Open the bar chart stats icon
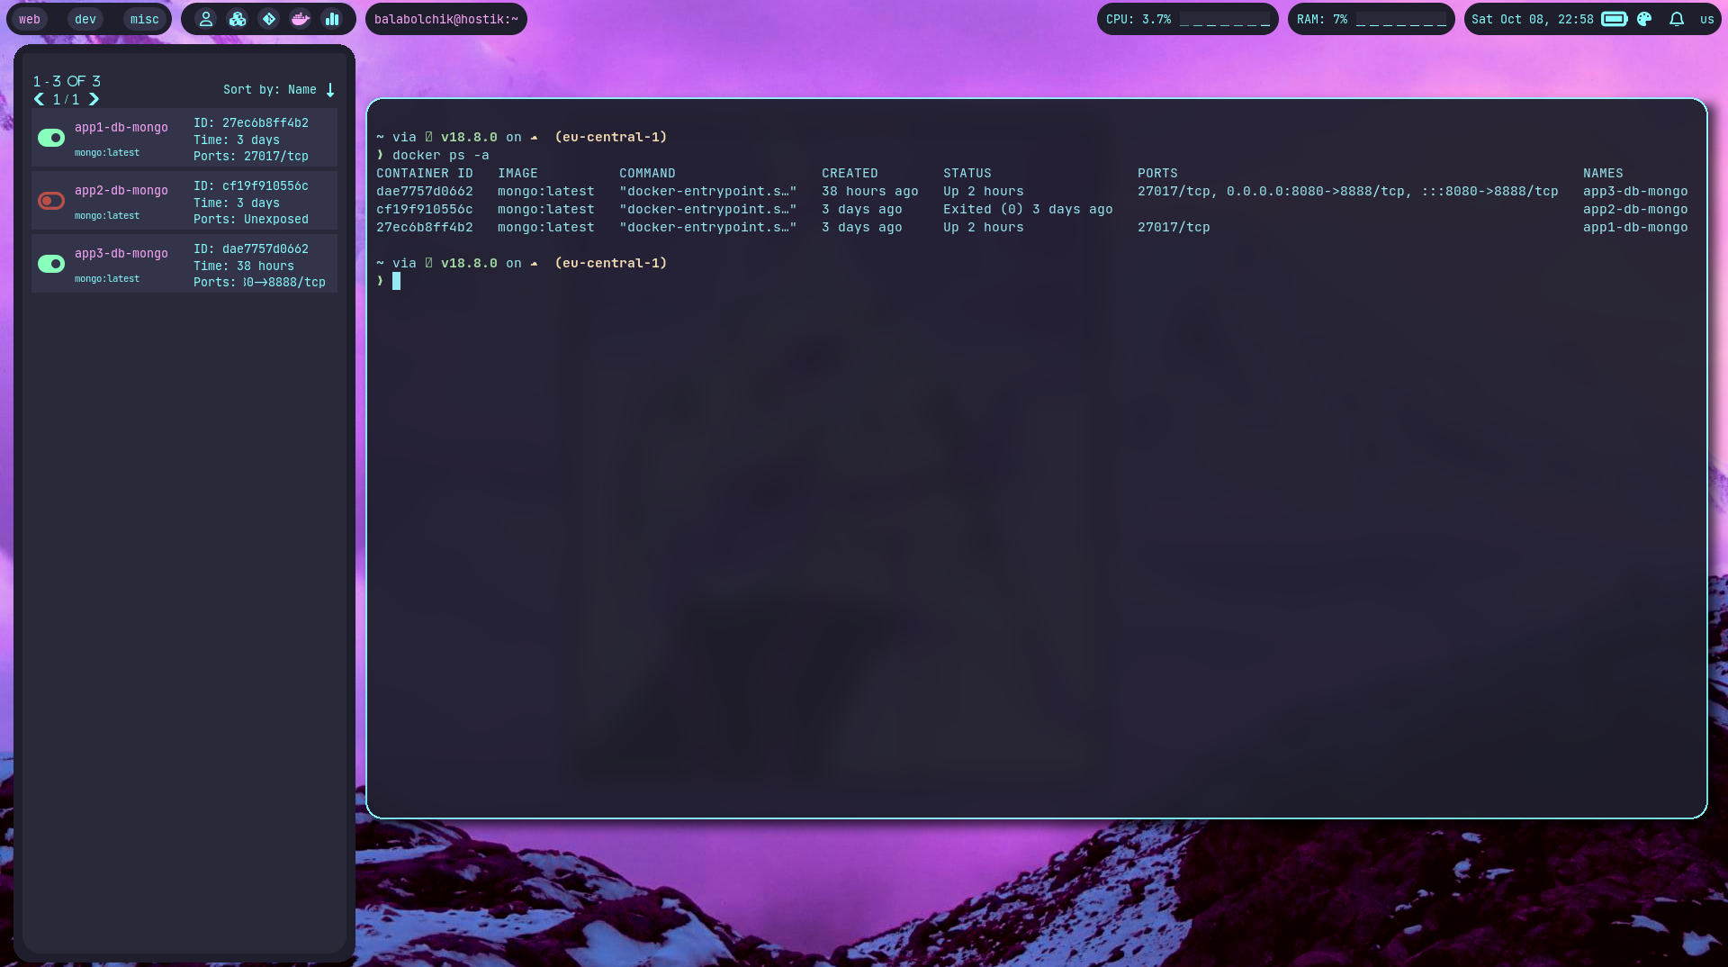The image size is (1728, 967). 332,19
